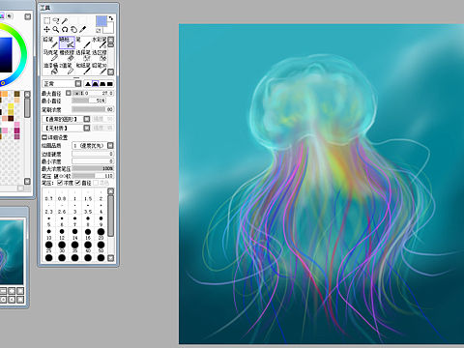Toggle density (浓度) pressure checkbox
The image size is (464, 348).
pos(60,183)
